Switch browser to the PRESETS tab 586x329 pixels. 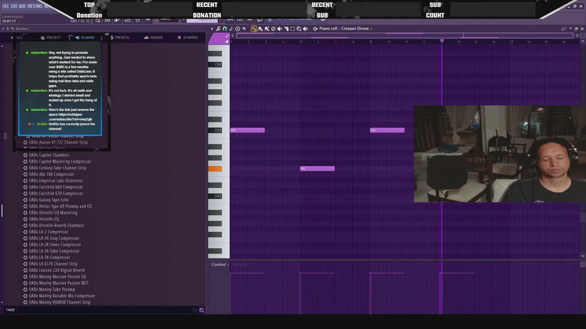tap(119, 37)
